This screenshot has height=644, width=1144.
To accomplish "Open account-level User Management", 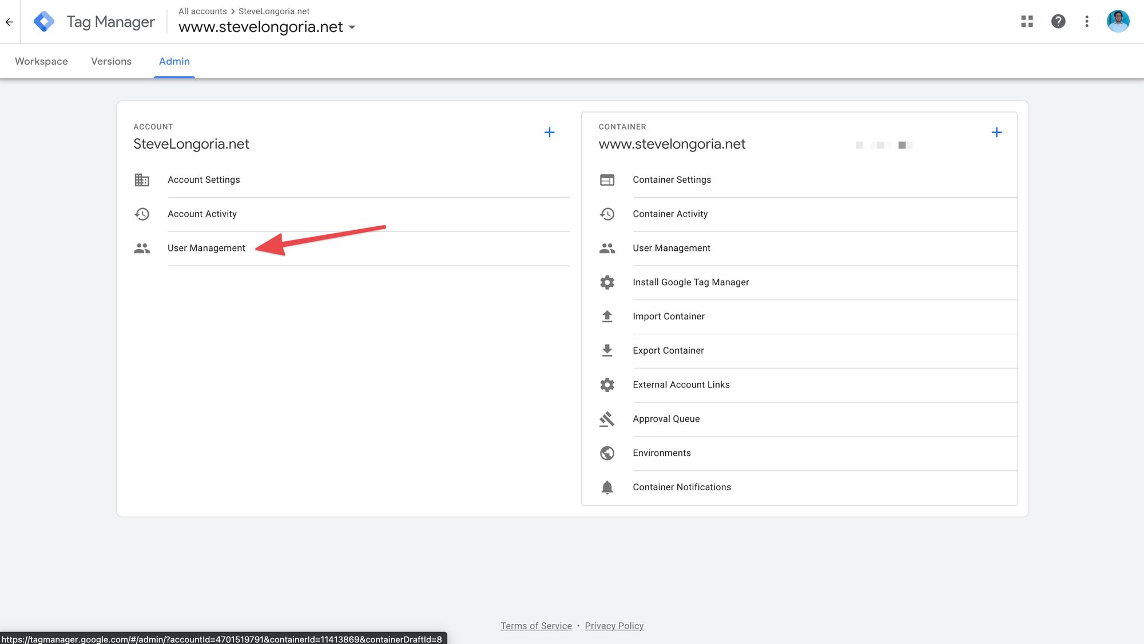I will pos(206,248).
